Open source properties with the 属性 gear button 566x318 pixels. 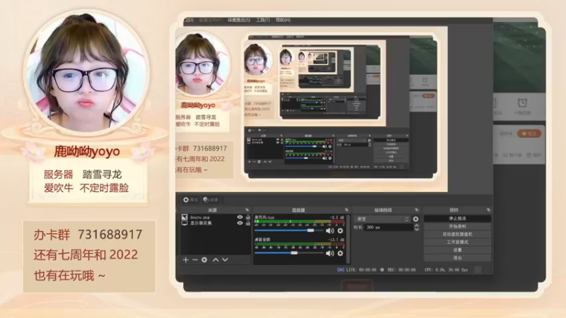tap(190, 200)
